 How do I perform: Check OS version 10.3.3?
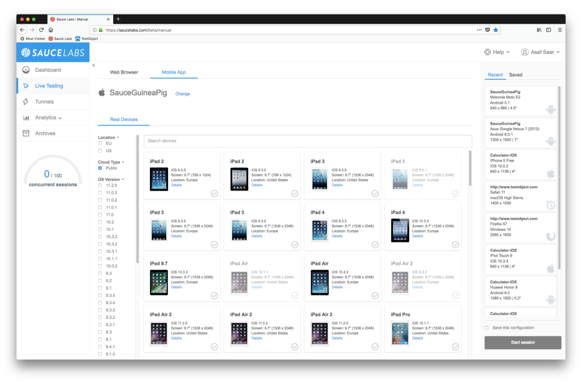(100, 237)
